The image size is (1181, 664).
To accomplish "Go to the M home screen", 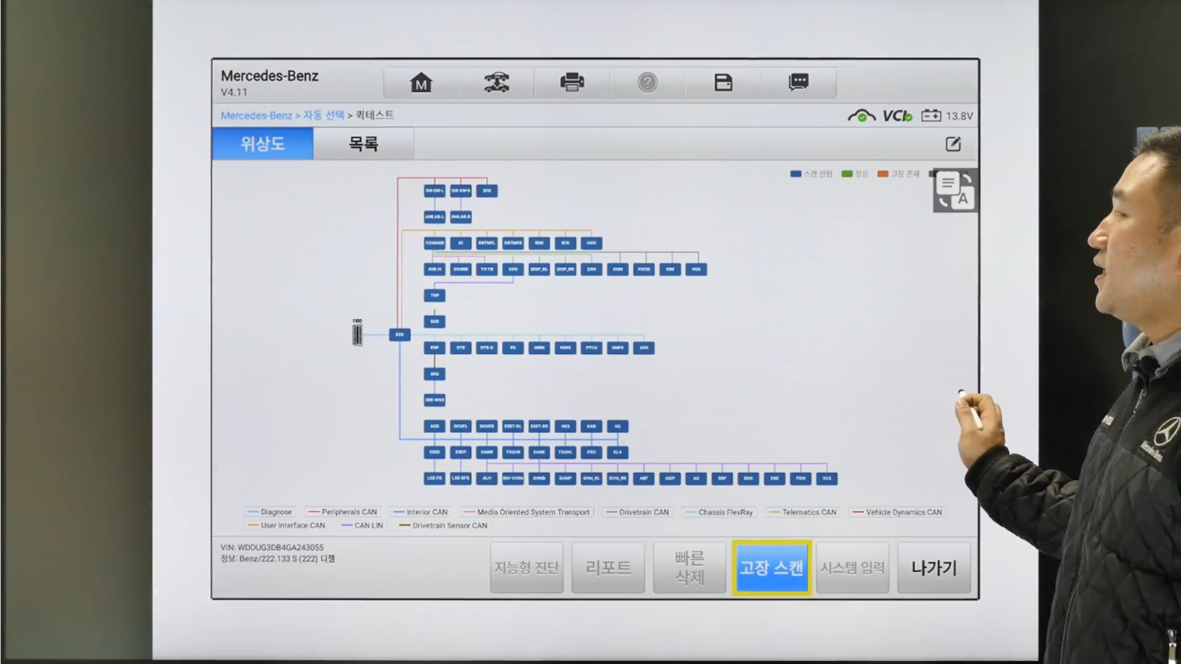I will 421,82.
